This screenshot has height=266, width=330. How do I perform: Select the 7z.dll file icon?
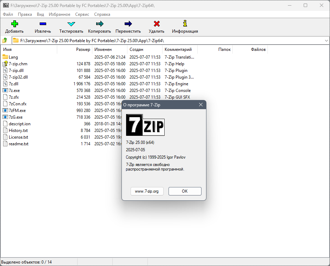point(5,84)
